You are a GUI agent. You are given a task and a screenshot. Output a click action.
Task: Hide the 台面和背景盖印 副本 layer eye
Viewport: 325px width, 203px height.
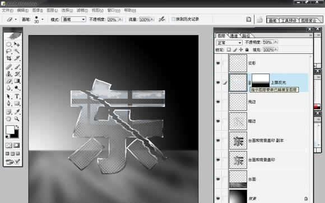(218, 140)
